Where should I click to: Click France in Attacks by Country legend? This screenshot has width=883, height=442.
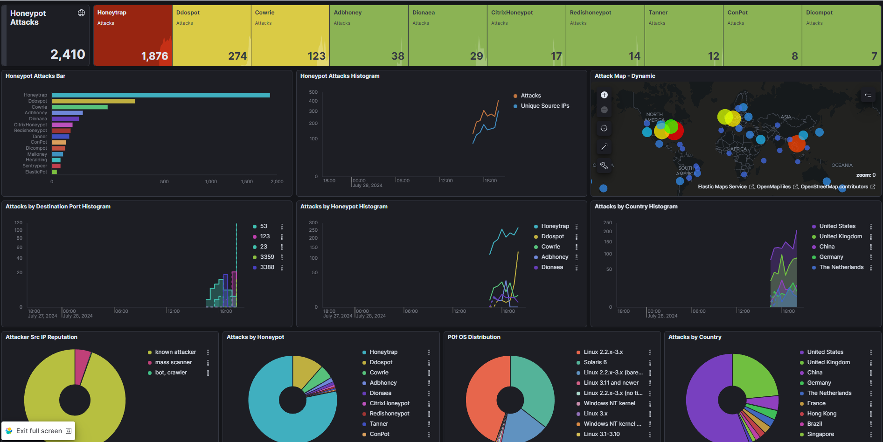(x=816, y=403)
